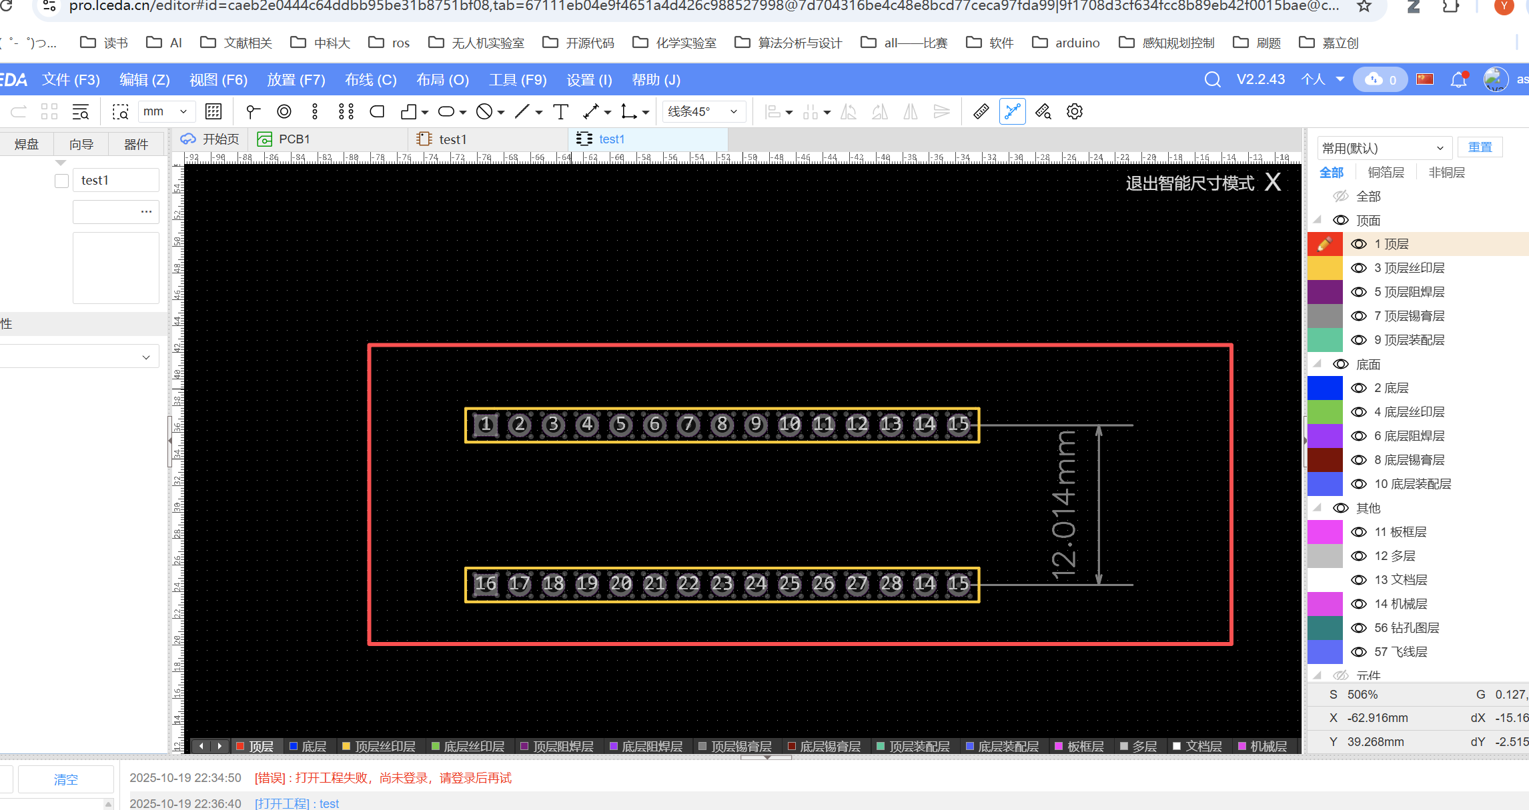Open the mm units dropdown
Screen dimensions: 1529x810
tap(165, 112)
